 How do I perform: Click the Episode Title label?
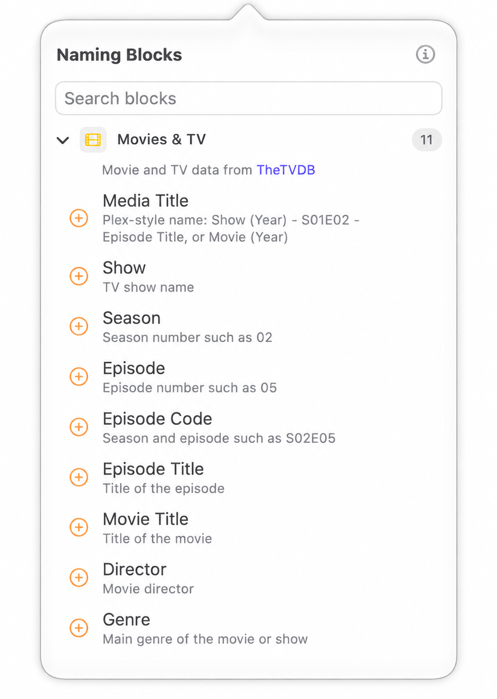click(153, 469)
